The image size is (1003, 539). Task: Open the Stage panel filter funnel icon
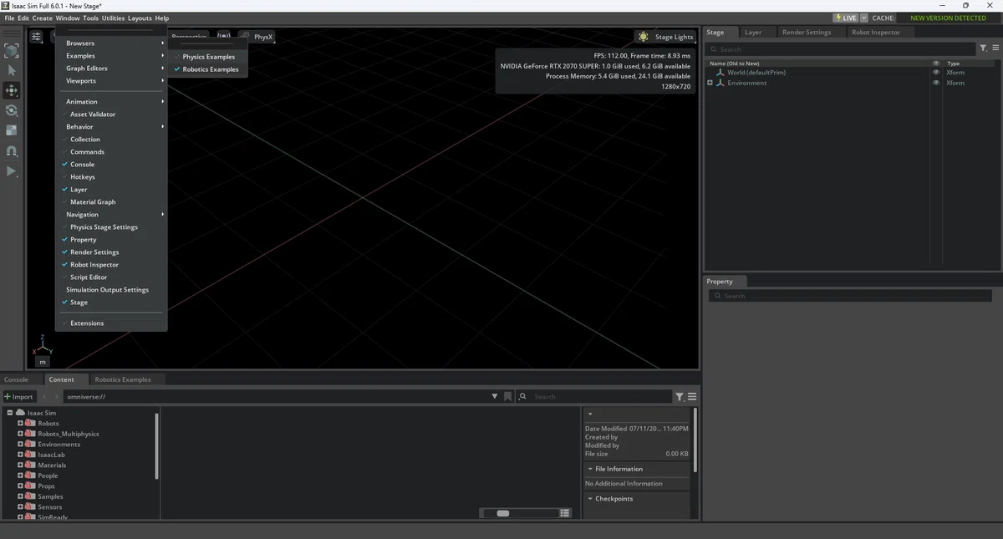(x=983, y=48)
